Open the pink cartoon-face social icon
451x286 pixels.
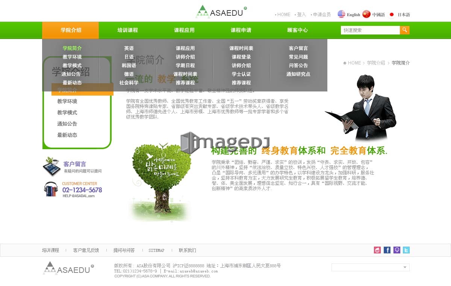tap(377, 250)
